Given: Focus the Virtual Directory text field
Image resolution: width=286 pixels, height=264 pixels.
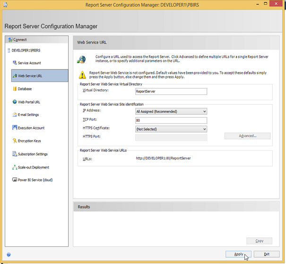Looking at the screenshot, I should pyautogui.click(x=171, y=91).
